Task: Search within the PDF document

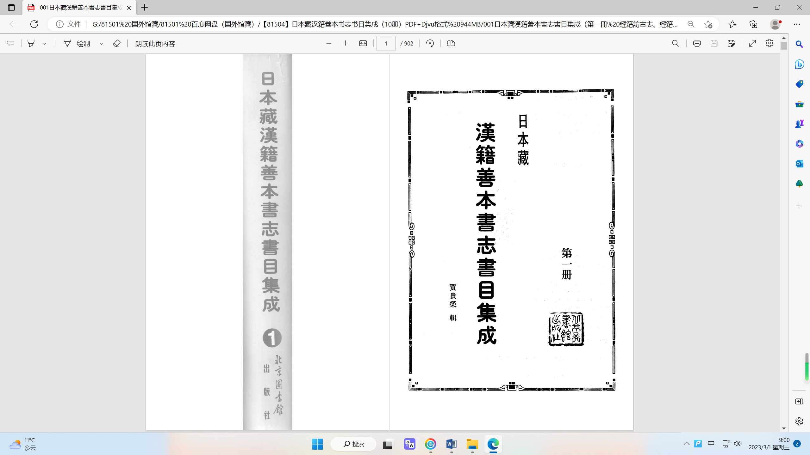Action: (675, 43)
